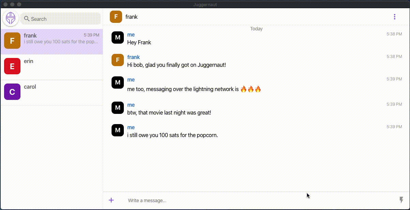Open the three-dot chat options menu
Viewport: 410px width, 210px height.
coord(395,17)
